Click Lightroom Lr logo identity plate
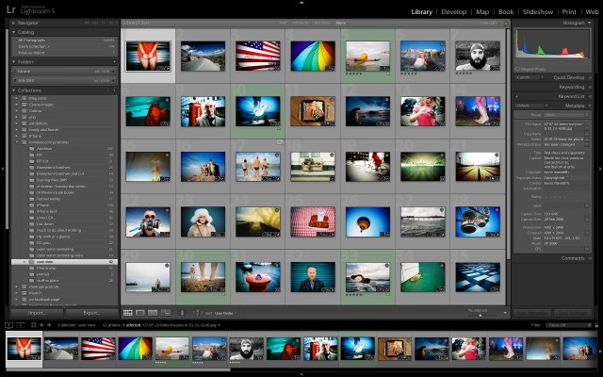Screen dimensions: 603x377 click(10, 10)
